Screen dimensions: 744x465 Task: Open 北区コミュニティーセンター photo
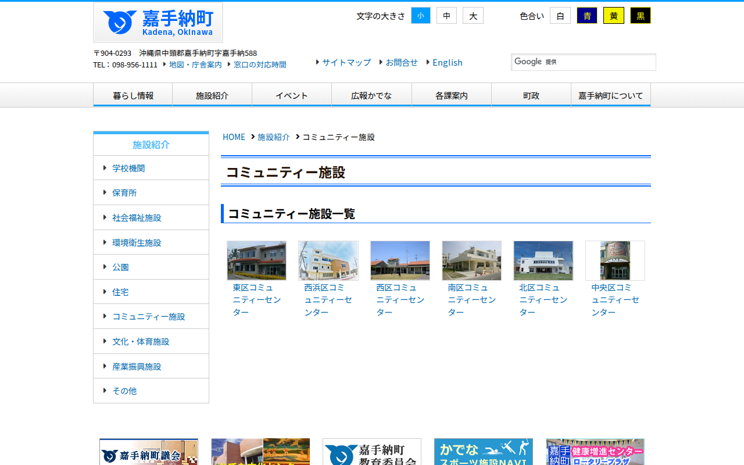point(543,260)
